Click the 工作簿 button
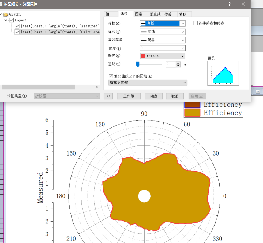 [129, 96]
